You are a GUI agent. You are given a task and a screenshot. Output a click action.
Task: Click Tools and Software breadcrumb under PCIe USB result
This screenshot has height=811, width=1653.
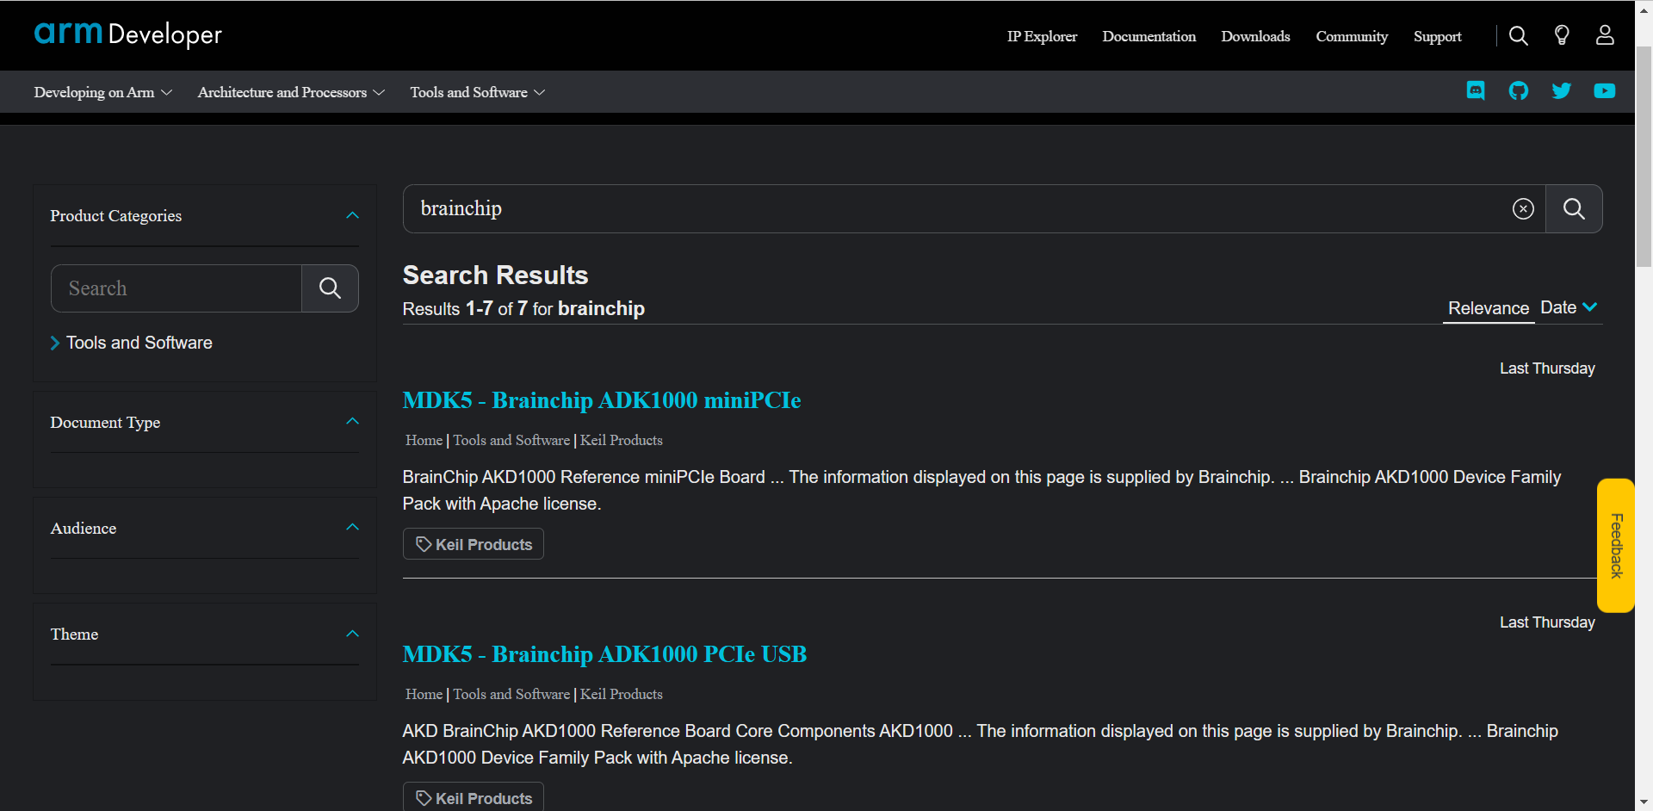tap(511, 694)
